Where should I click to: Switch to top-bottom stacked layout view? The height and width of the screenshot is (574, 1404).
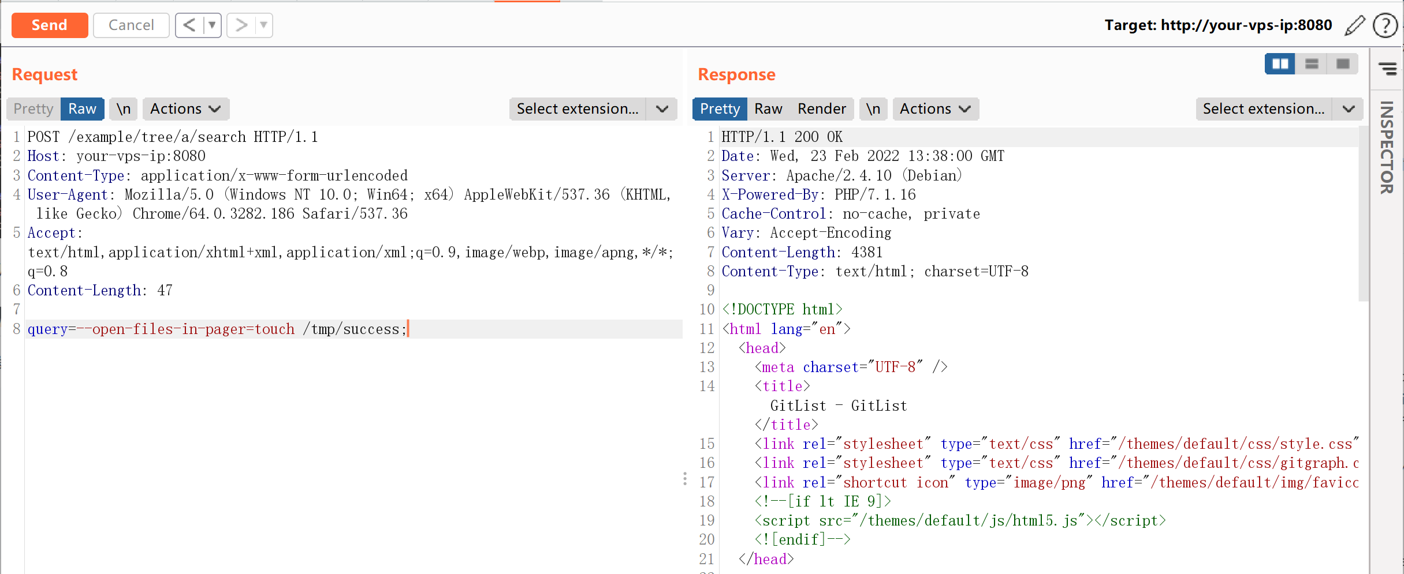(x=1312, y=64)
